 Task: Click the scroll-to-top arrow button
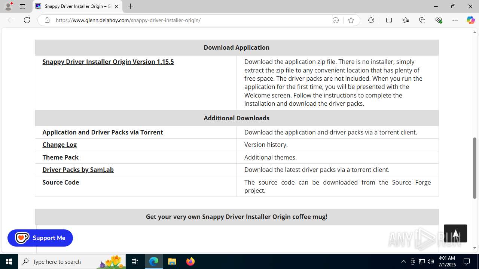455,234
